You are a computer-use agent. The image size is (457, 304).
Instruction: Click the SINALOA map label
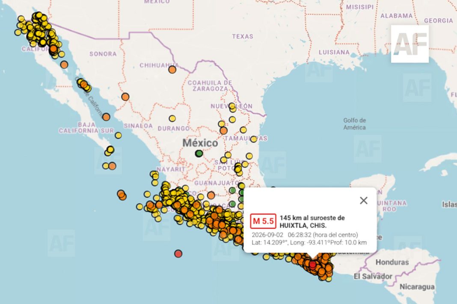coord(138,126)
